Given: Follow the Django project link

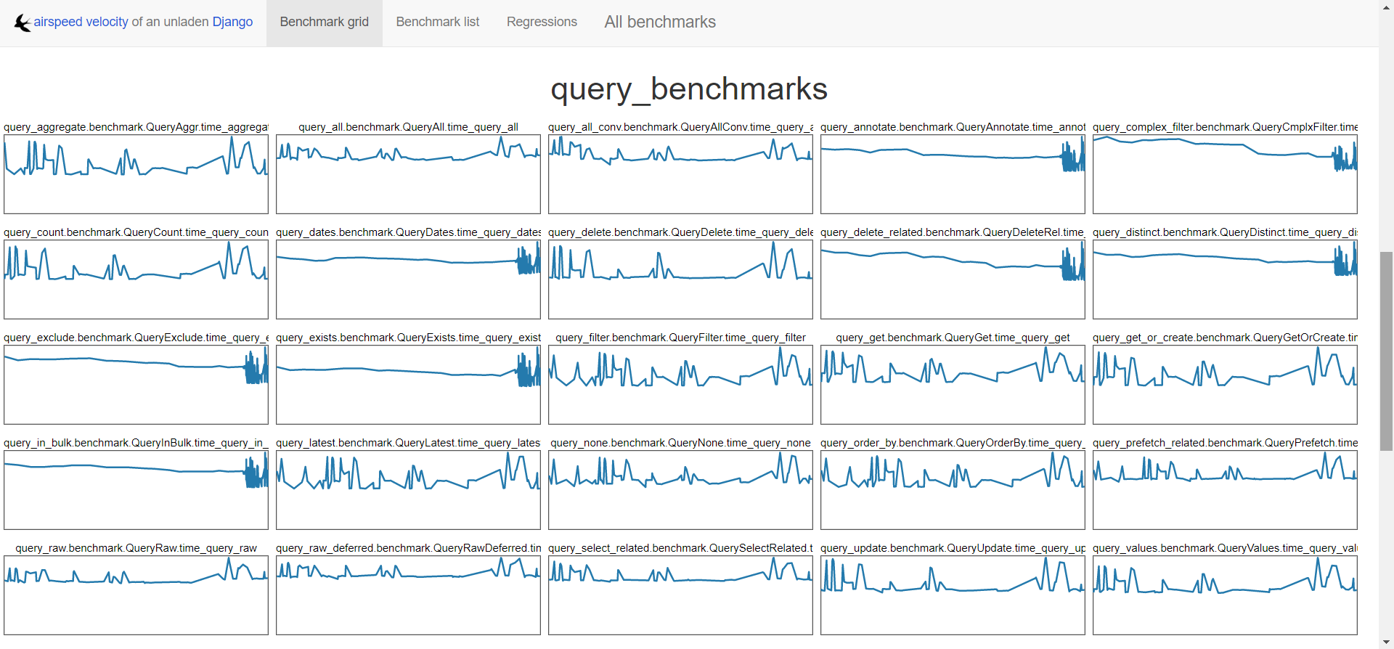Looking at the screenshot, I should click(232, 22).
